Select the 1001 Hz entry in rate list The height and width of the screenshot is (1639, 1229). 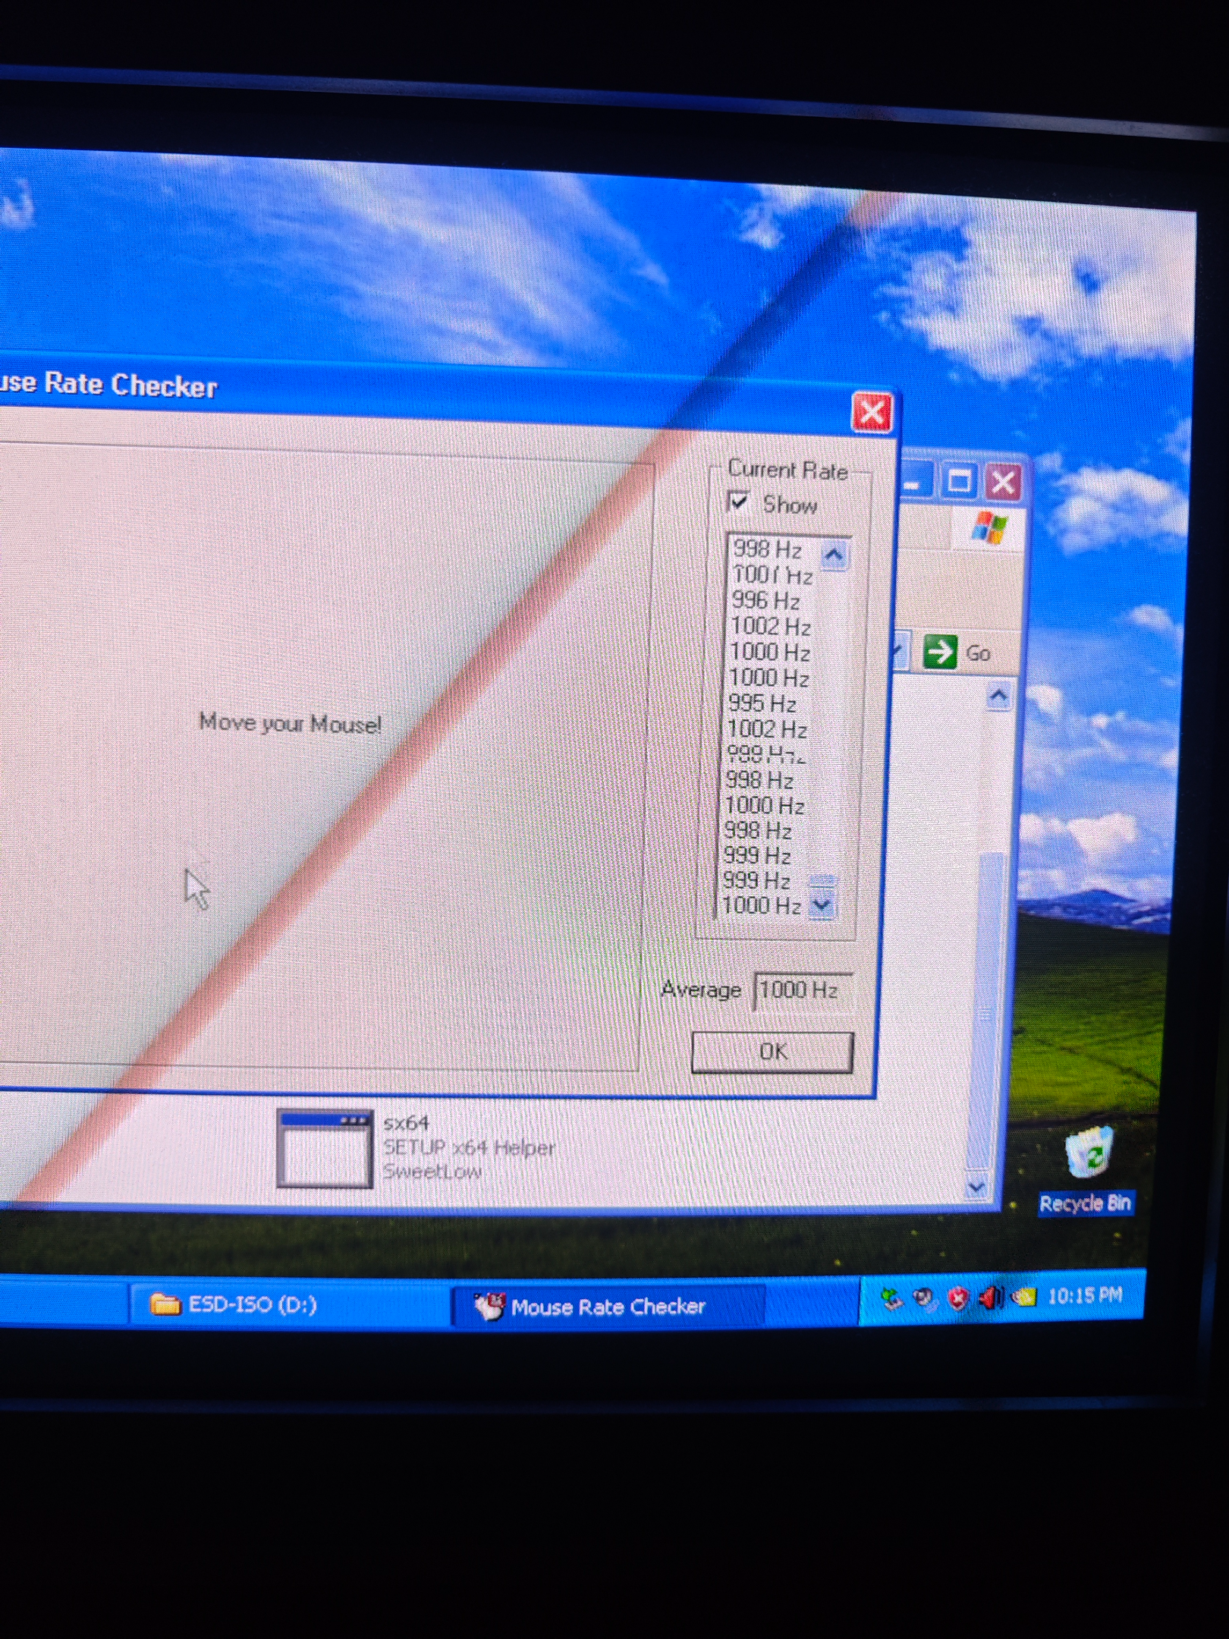pos(773,575)
